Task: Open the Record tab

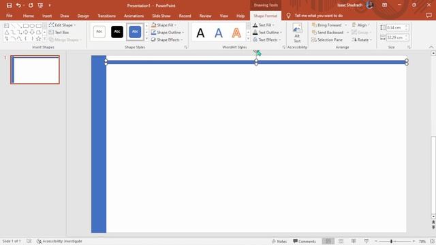Action: tap(185, 16)
